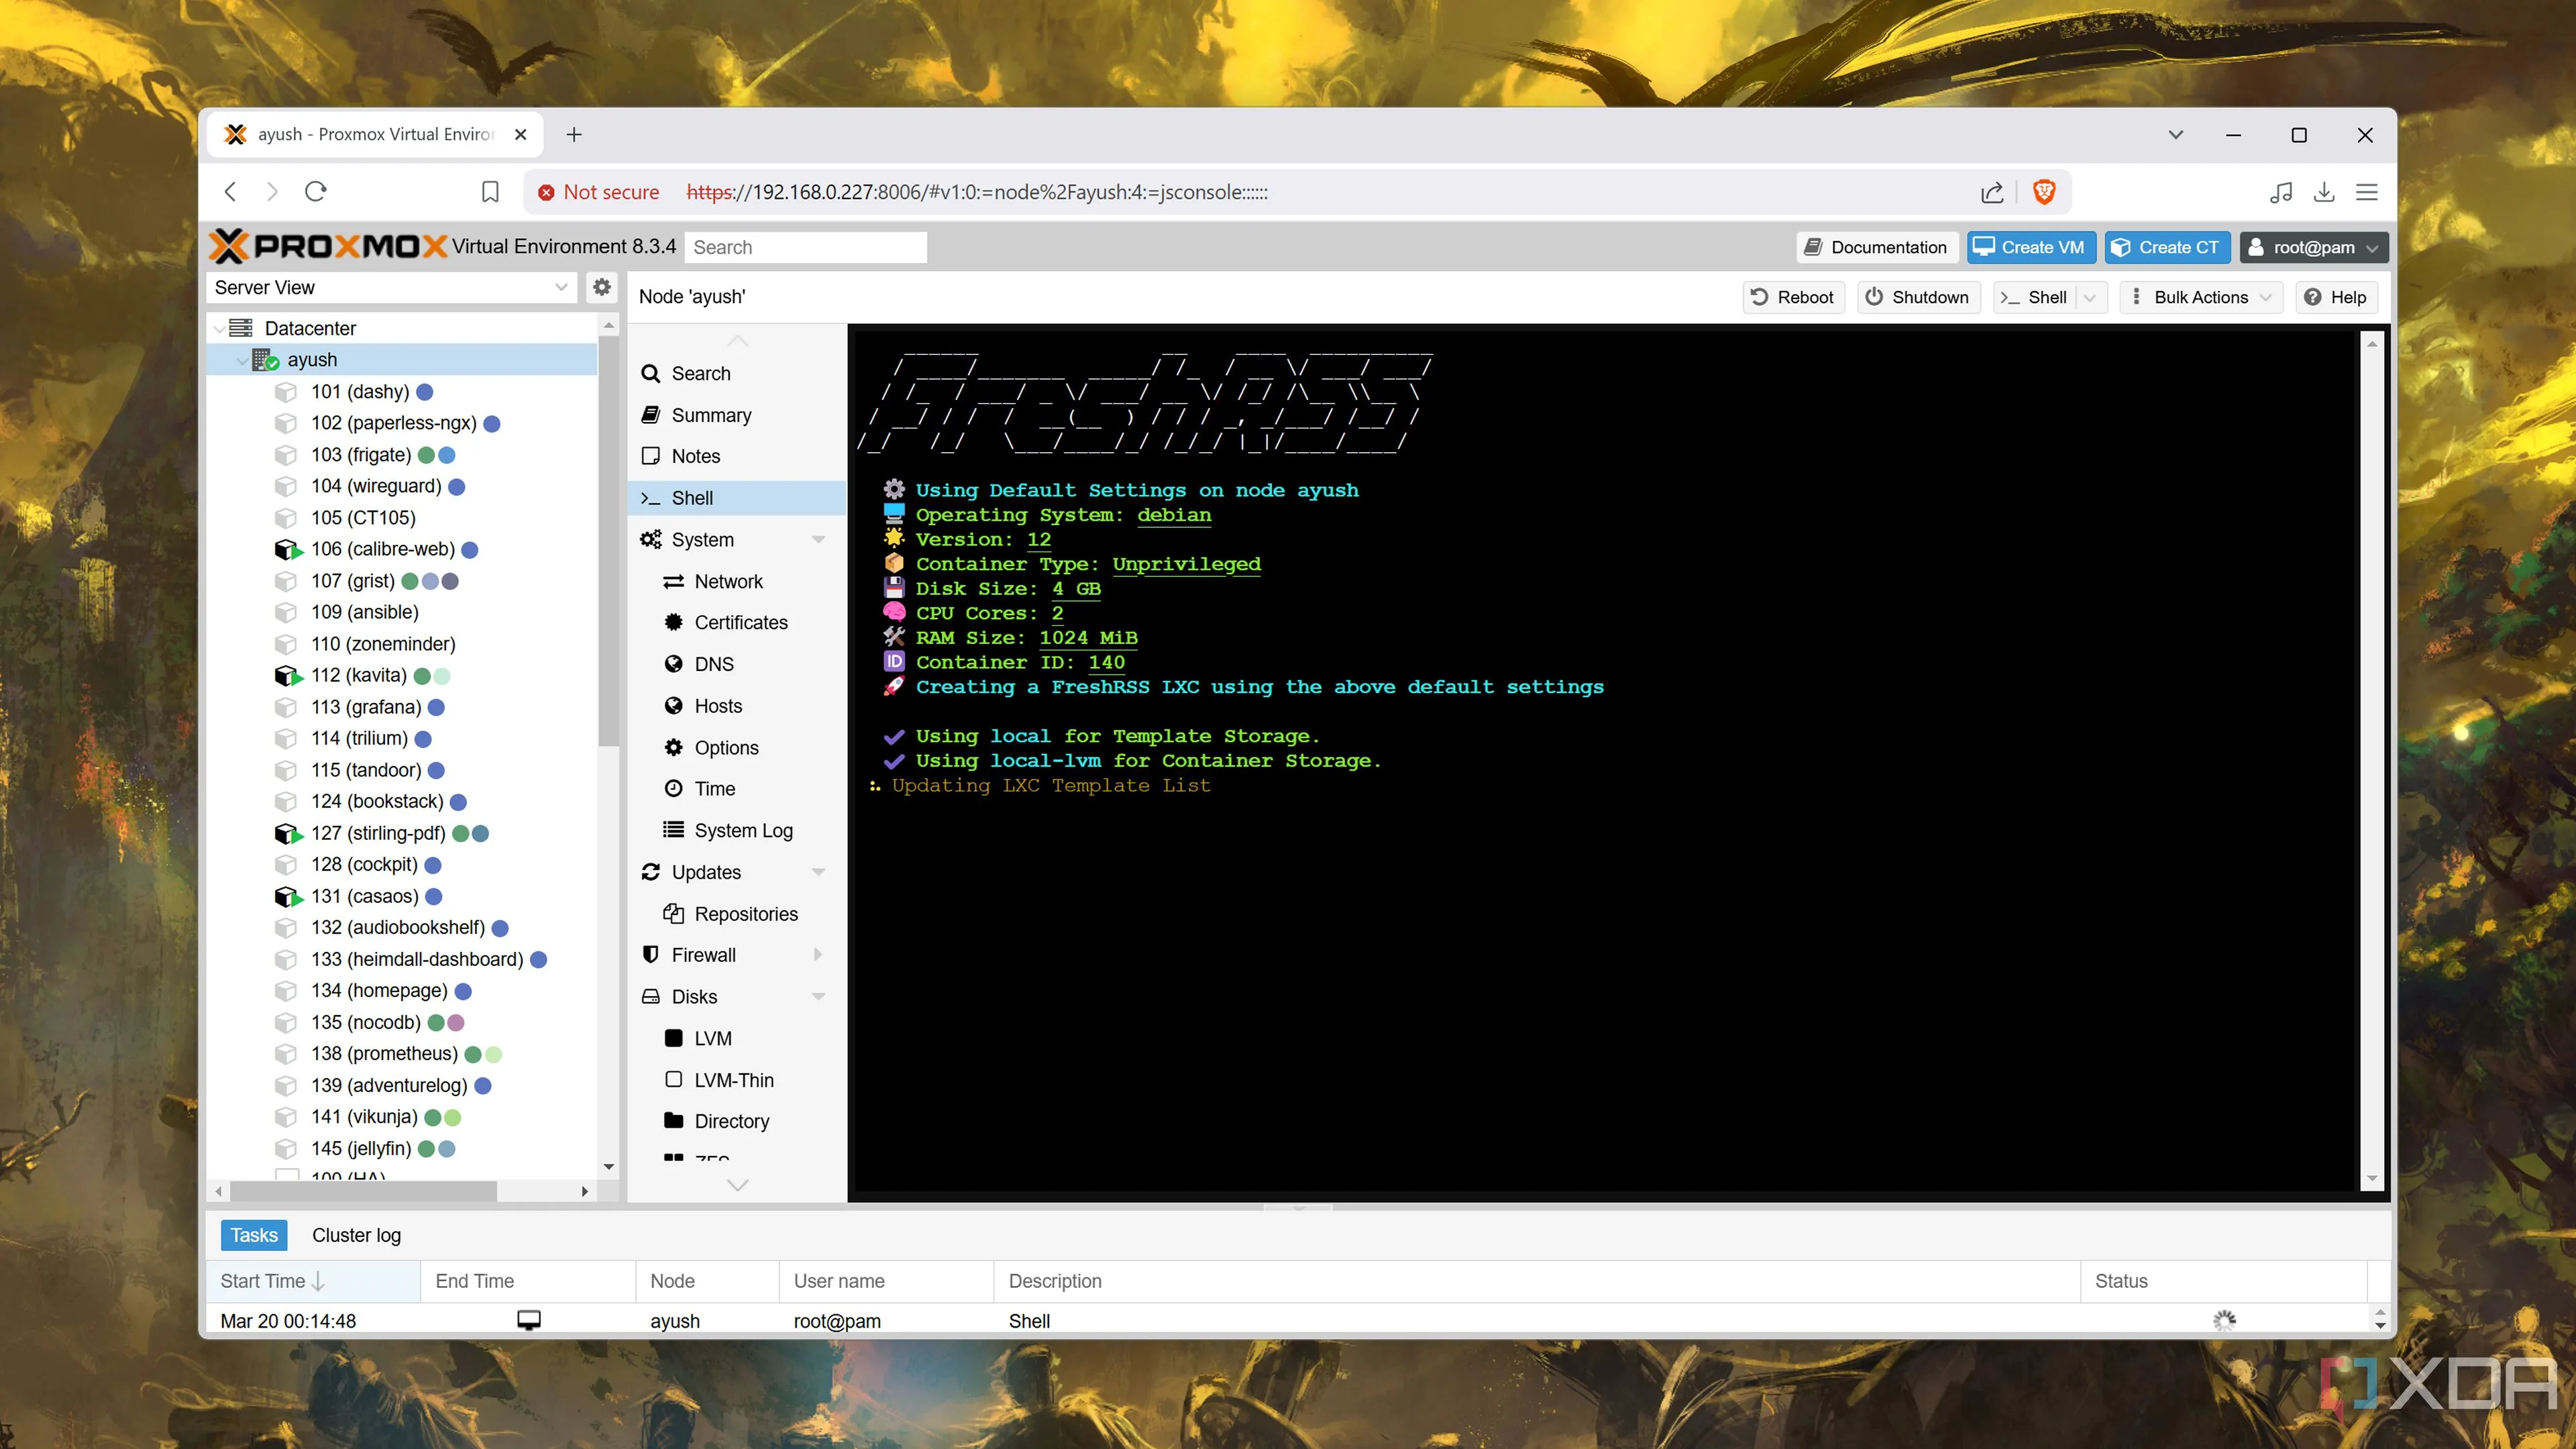The width and height of the screenshot is (2576, 1449).
Task: Click the Create CT button
Action: pos(2167,247)
